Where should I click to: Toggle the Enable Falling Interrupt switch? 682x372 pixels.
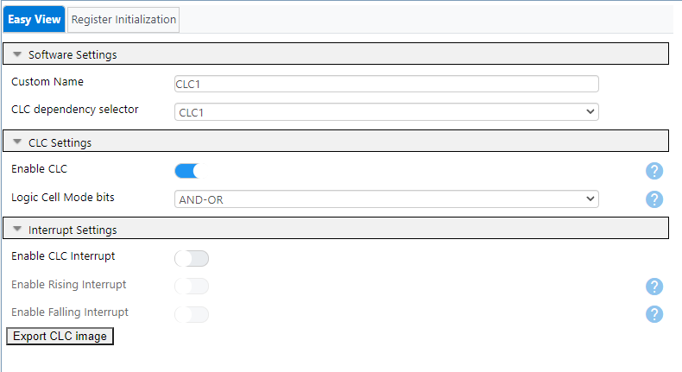(x=192, y=314)
